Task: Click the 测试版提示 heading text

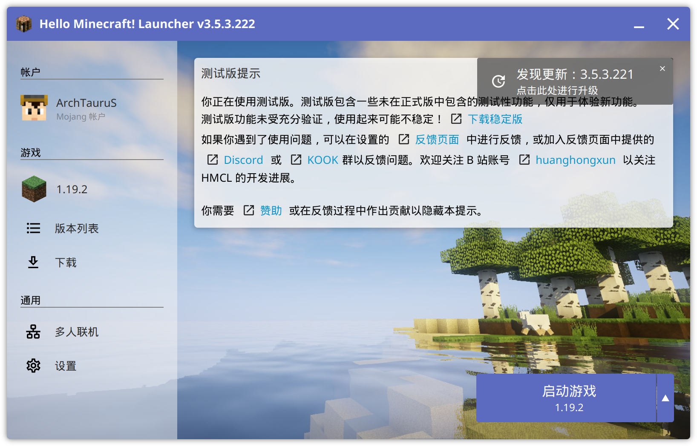Action: coord(230,73)
